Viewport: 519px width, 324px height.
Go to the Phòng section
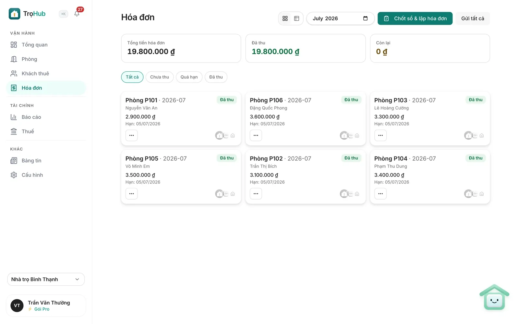[46, 59]
